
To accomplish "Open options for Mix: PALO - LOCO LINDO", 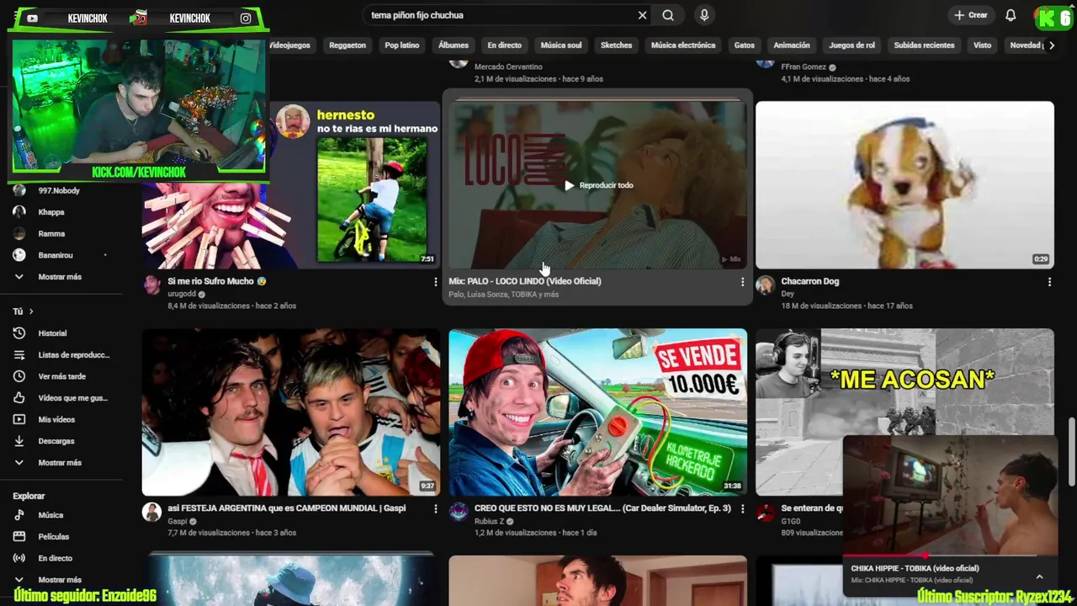I will coord(742,282).
